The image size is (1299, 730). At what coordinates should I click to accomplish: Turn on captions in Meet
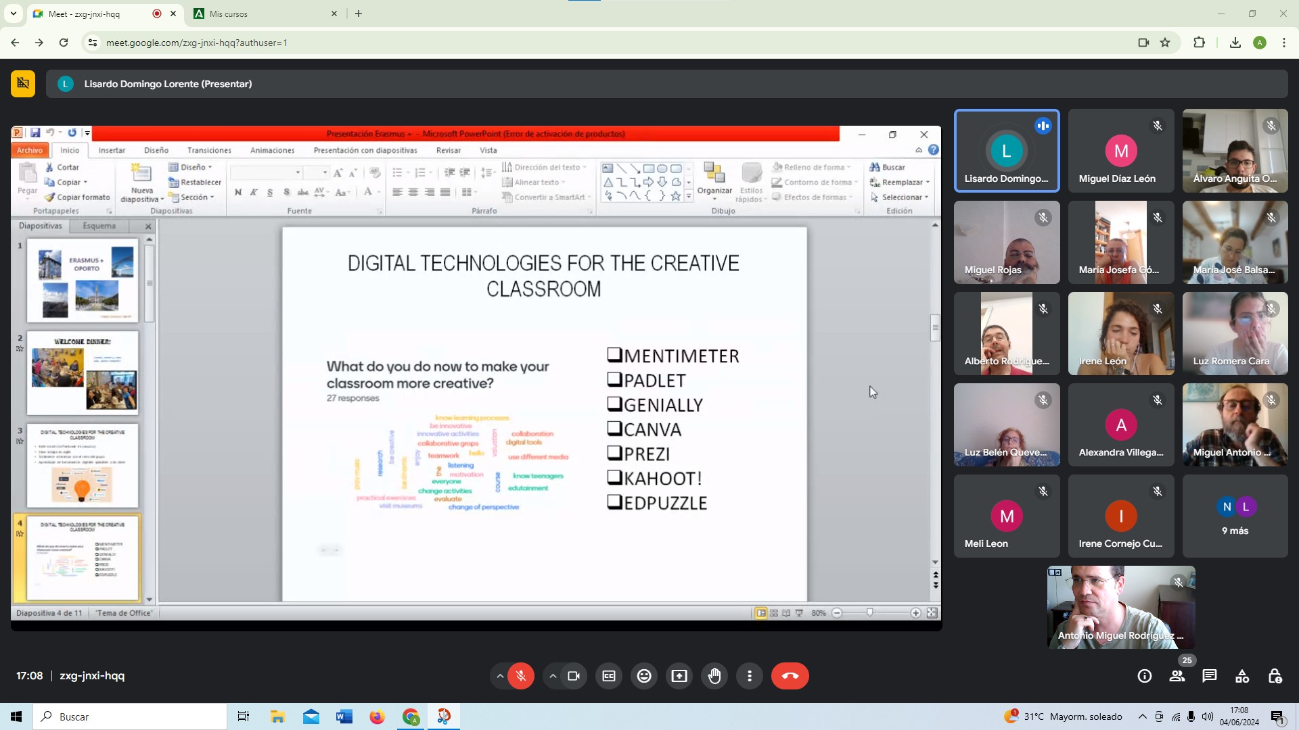[609, 676]
